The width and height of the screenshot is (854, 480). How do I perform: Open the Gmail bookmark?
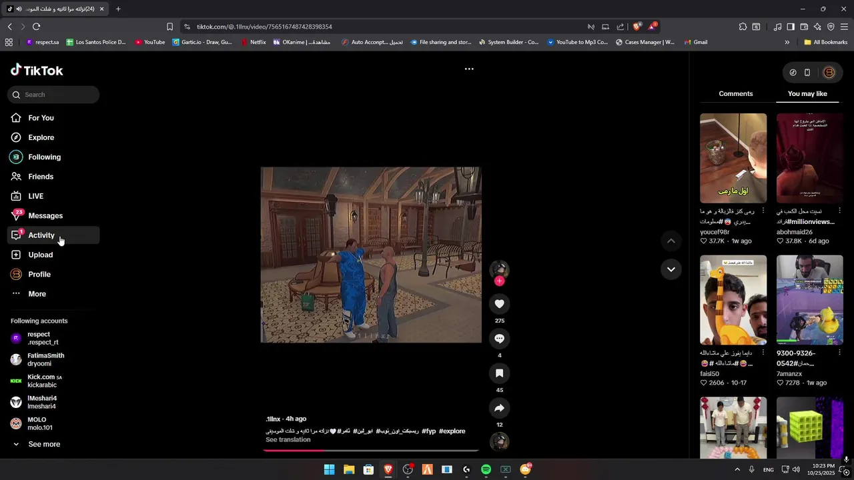click(x=695, y=42)
